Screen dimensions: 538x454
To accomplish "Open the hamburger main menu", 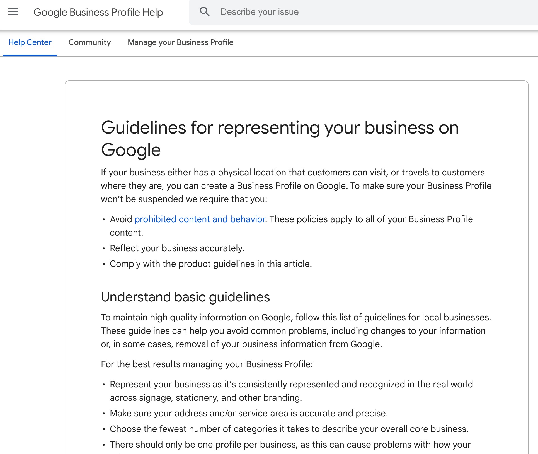I will pyautogui.click(x=13, y=12).
